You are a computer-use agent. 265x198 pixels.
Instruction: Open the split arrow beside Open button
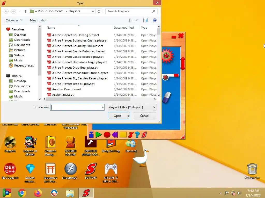(x=128, y=116)
